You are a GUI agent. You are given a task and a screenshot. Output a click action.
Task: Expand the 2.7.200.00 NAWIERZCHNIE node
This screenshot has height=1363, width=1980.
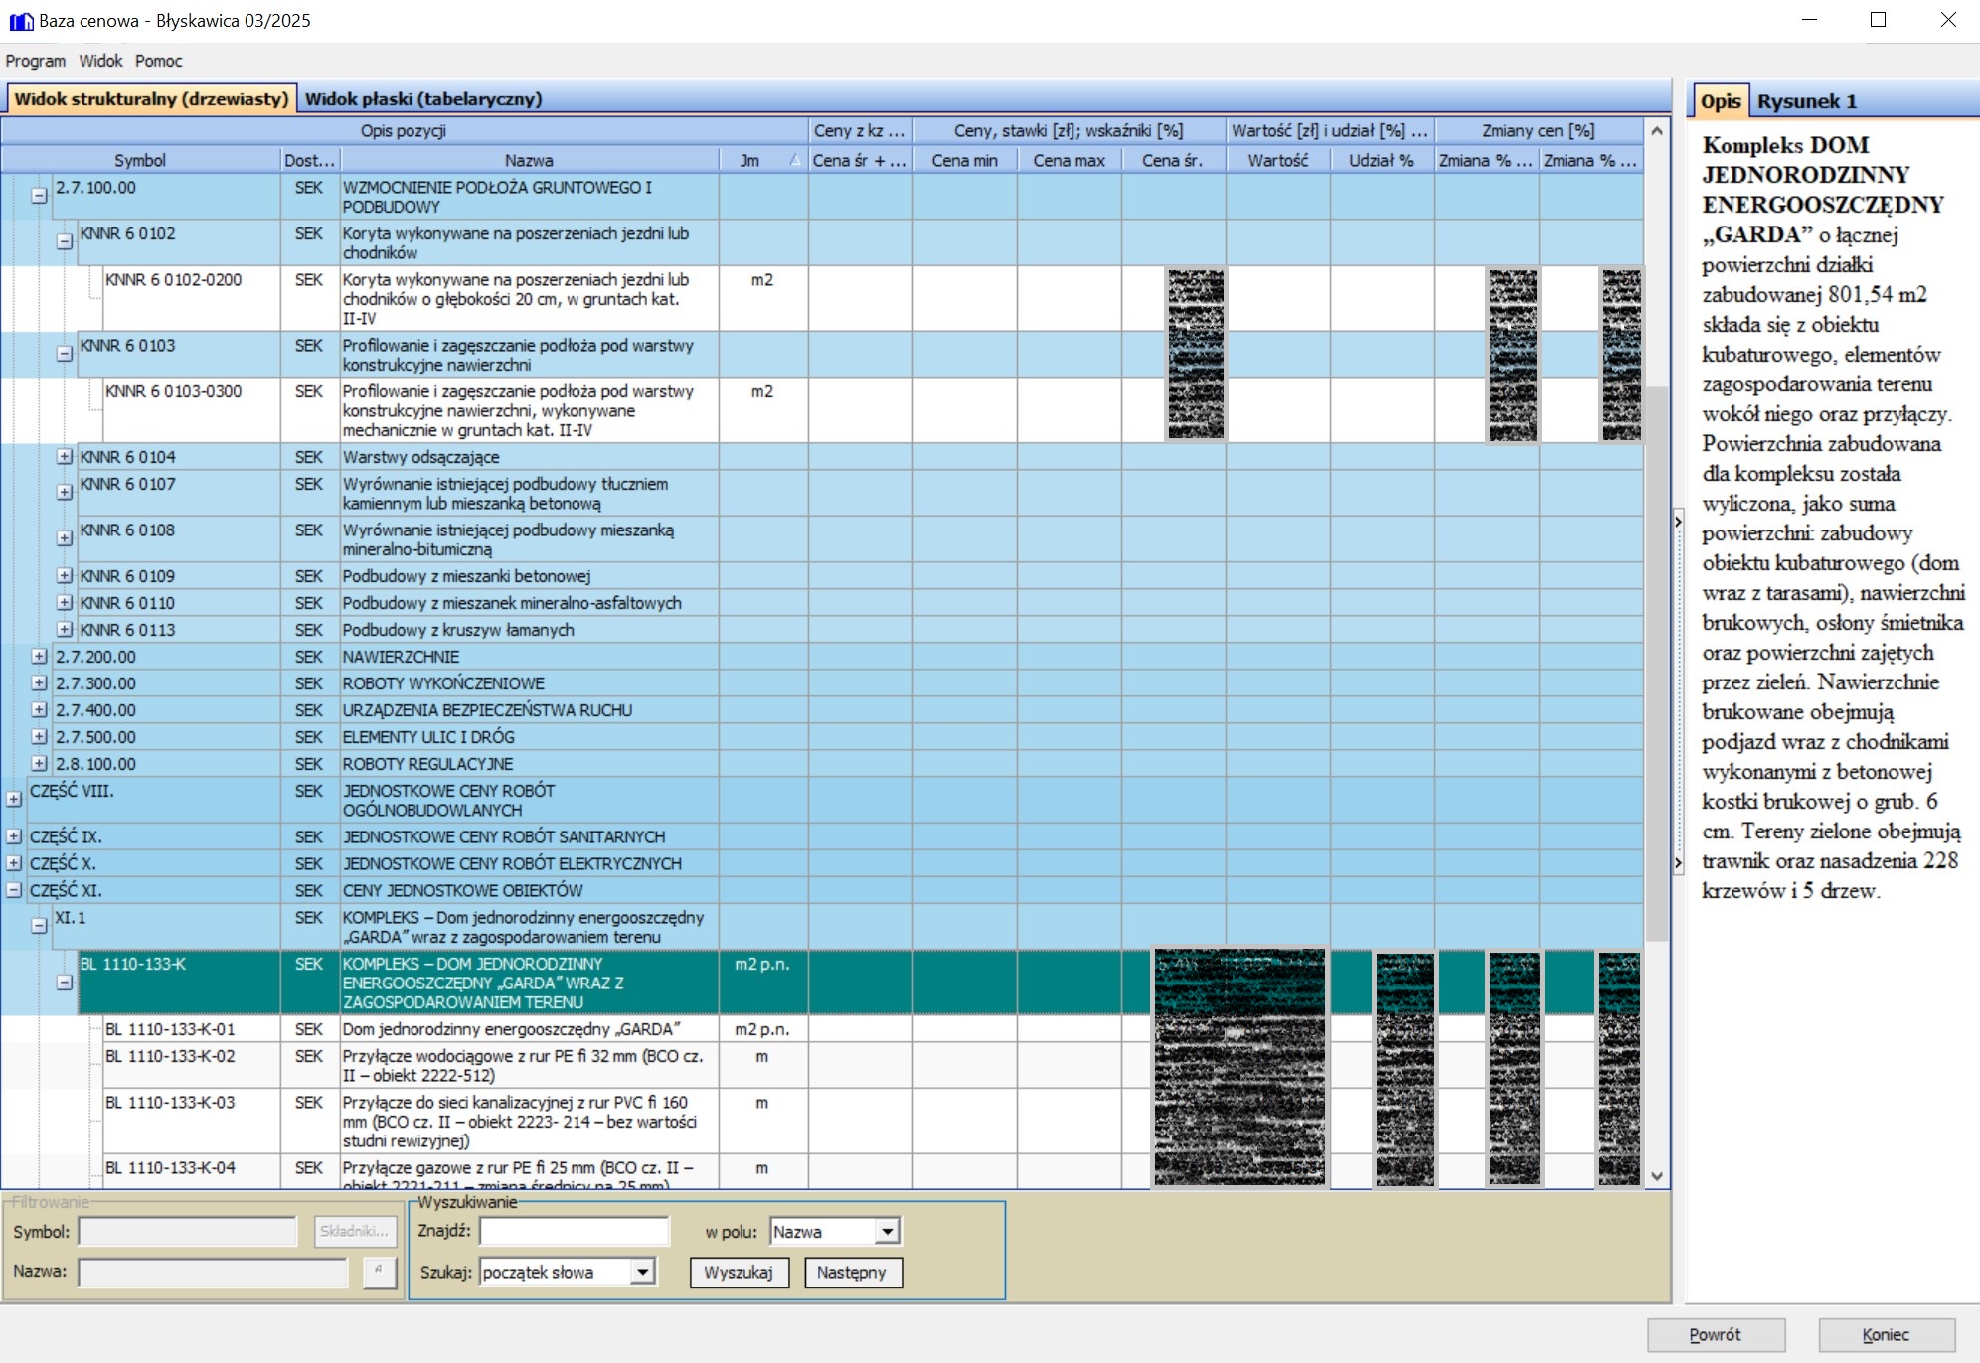point(39,657)
